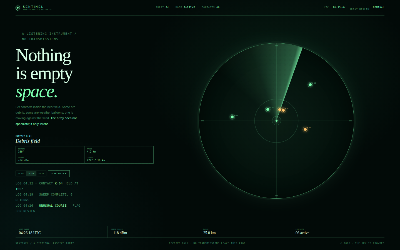Screen dimensions: 400x250
Task: Click the MODE PASSIVE header status
Action: [185, 7]
